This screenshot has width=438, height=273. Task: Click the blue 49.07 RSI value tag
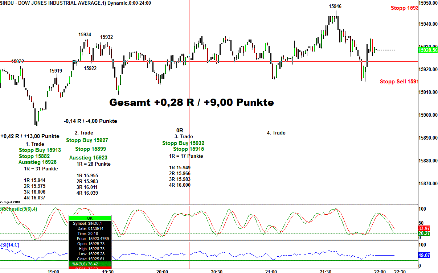pyautogui.click(x=424, y=256)
